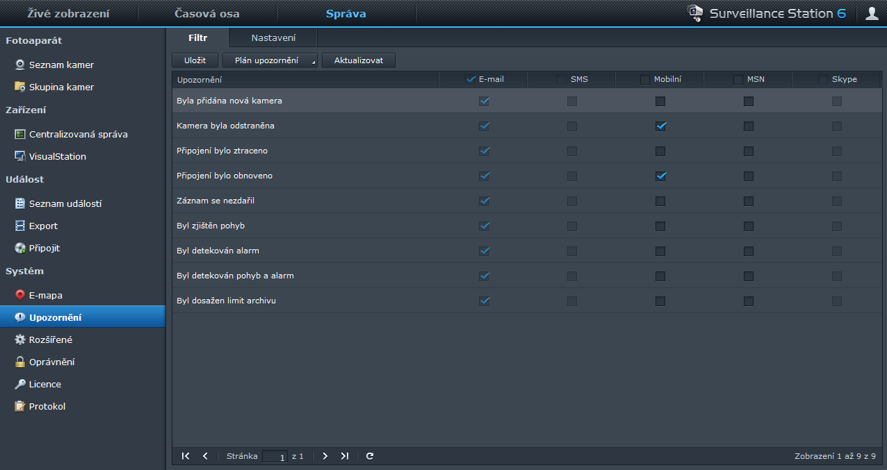Click the Skupina kamer folder icon
The height and width of the screenshot is (470, 887).
[x=20, y=87]
